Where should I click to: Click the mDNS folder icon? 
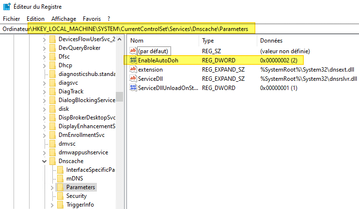coord(60,179)
